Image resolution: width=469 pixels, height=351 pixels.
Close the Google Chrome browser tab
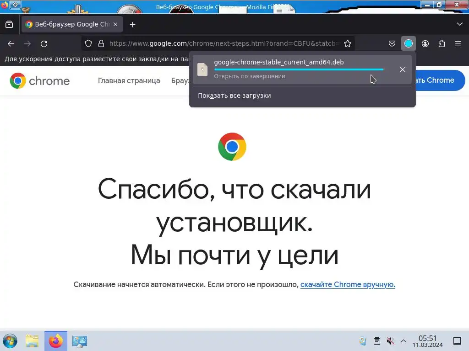point(115,24)
